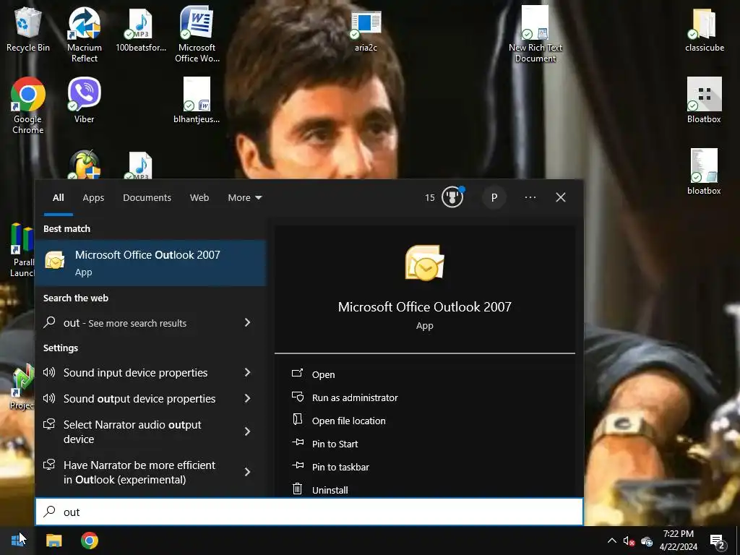Switch to the Apps search tab
740x555 pixels.
93,198
